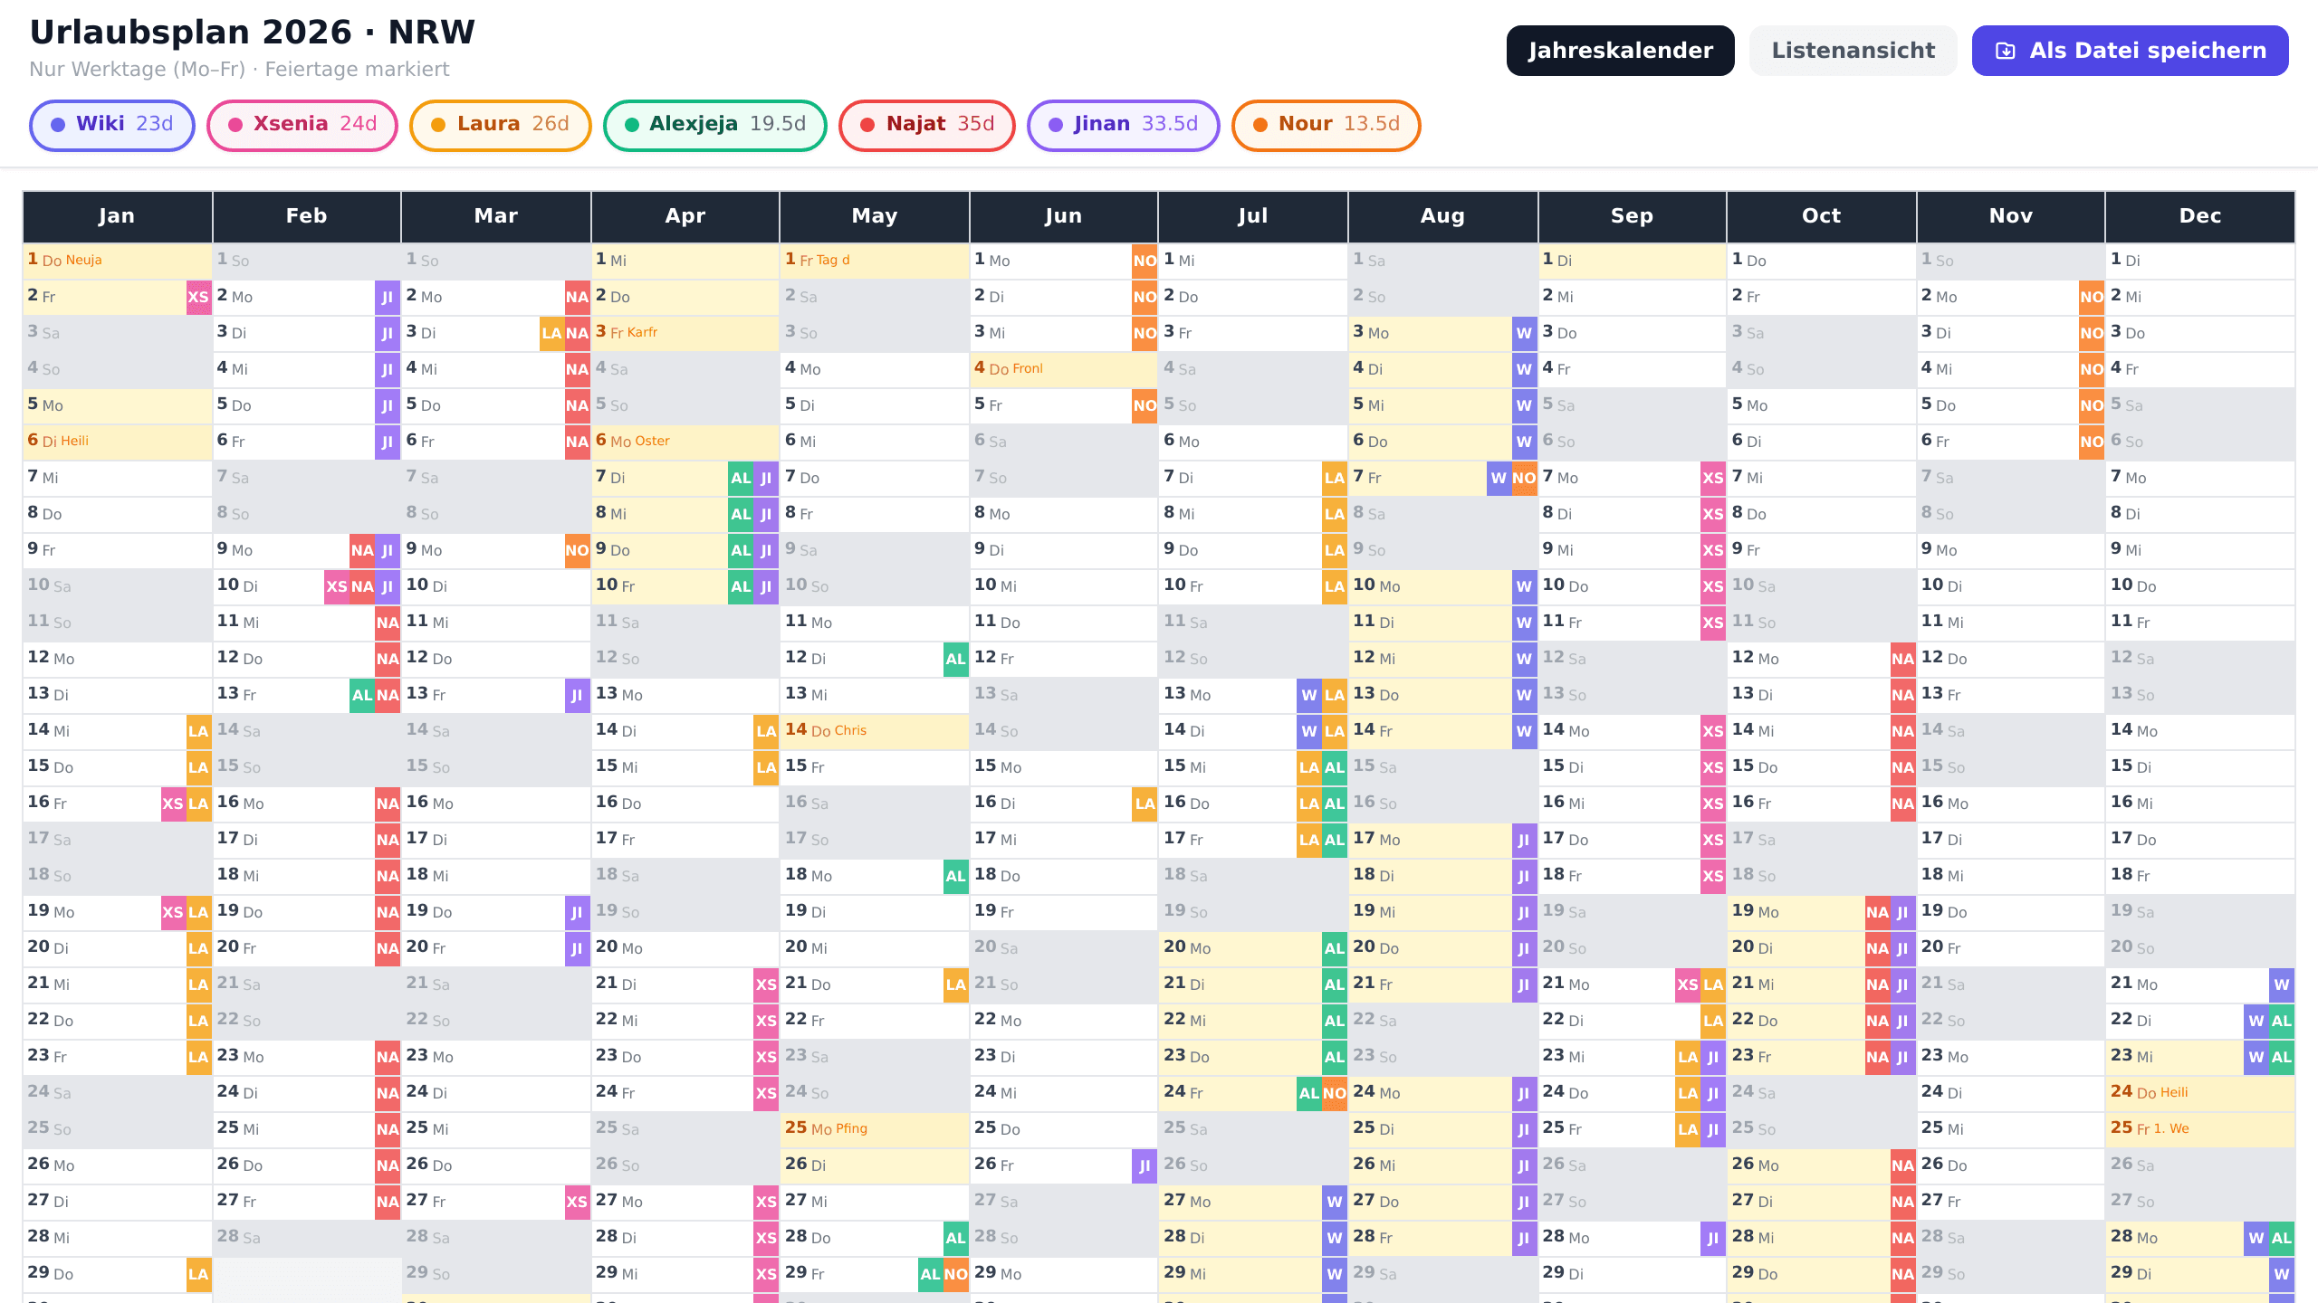Select the XS badge on 21 Mo September
Screen dimensions: 2318x1303
[1687, 984]
